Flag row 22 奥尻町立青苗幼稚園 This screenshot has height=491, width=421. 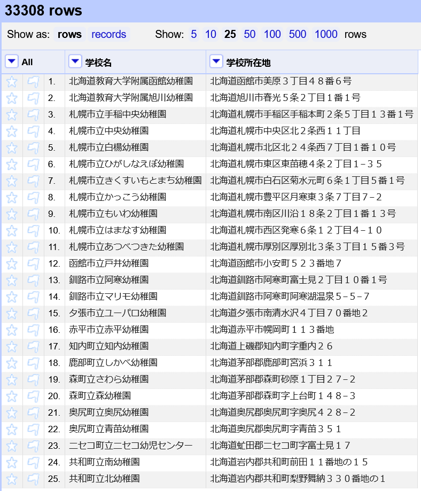[33, 430]
